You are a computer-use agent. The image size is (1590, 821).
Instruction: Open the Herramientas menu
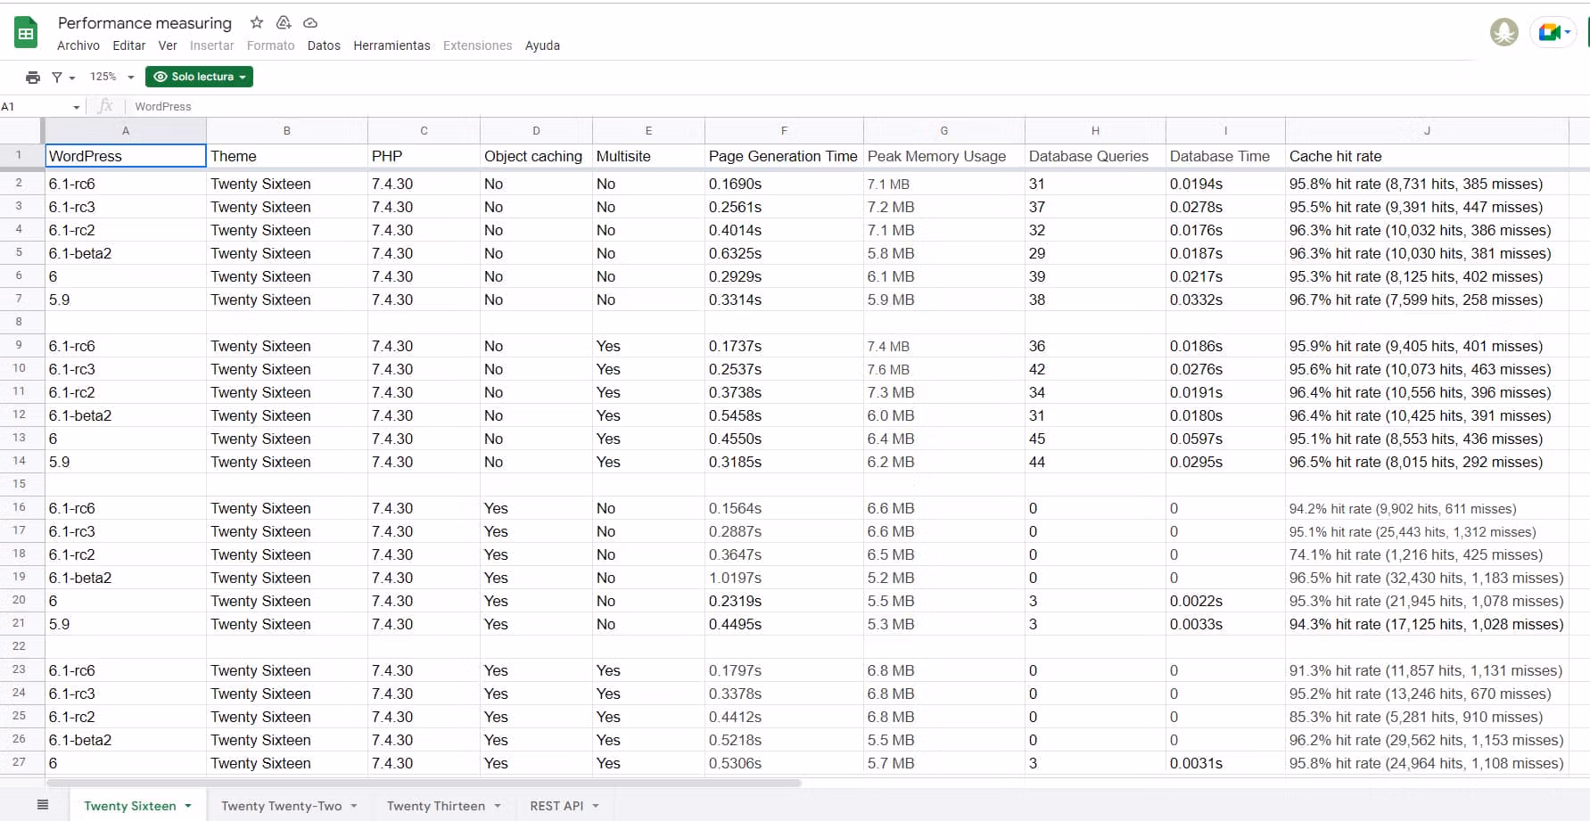(x=391, y=45)
